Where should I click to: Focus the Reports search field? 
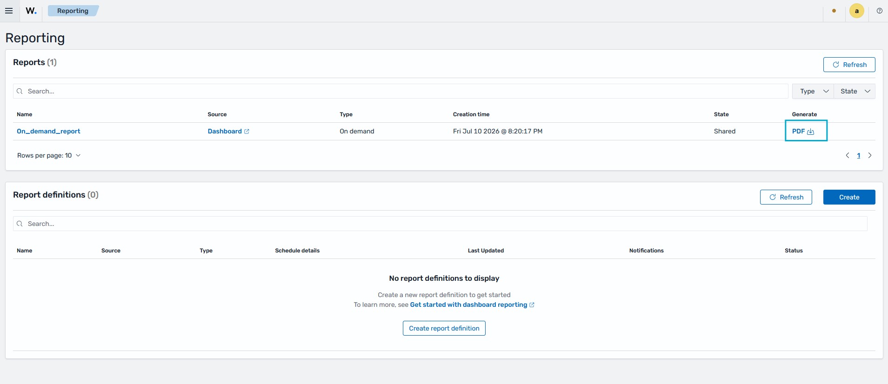click(401, 91)
